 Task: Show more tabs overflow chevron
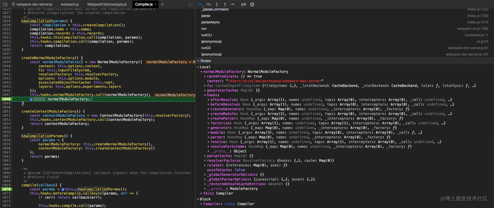point(163,4)
